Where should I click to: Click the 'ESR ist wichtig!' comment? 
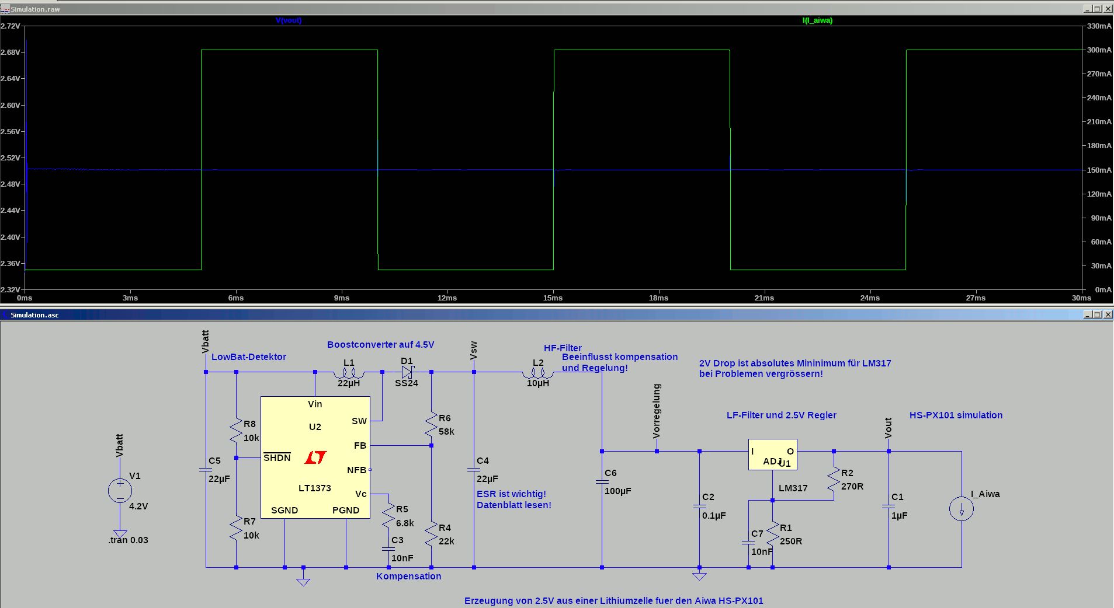click(x=511, y=494)
